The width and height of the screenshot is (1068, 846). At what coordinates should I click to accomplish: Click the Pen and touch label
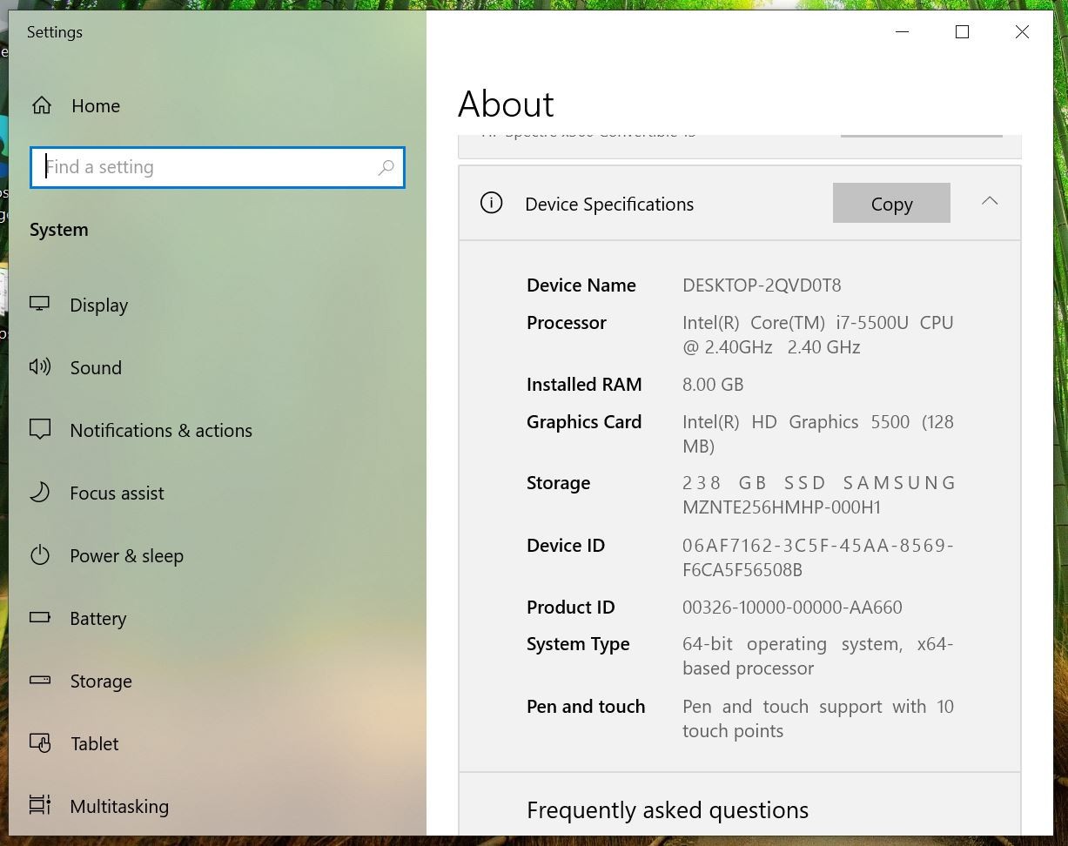586,706
